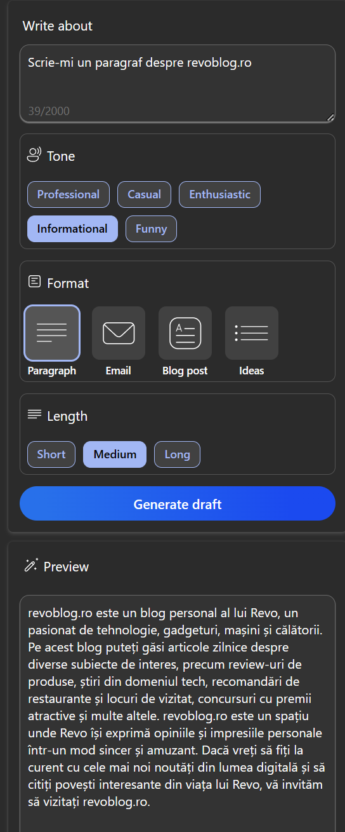Click inside the Write about prompt box
Image resolution: width=345 pixels, height=832 pixels.
[178, 83]
